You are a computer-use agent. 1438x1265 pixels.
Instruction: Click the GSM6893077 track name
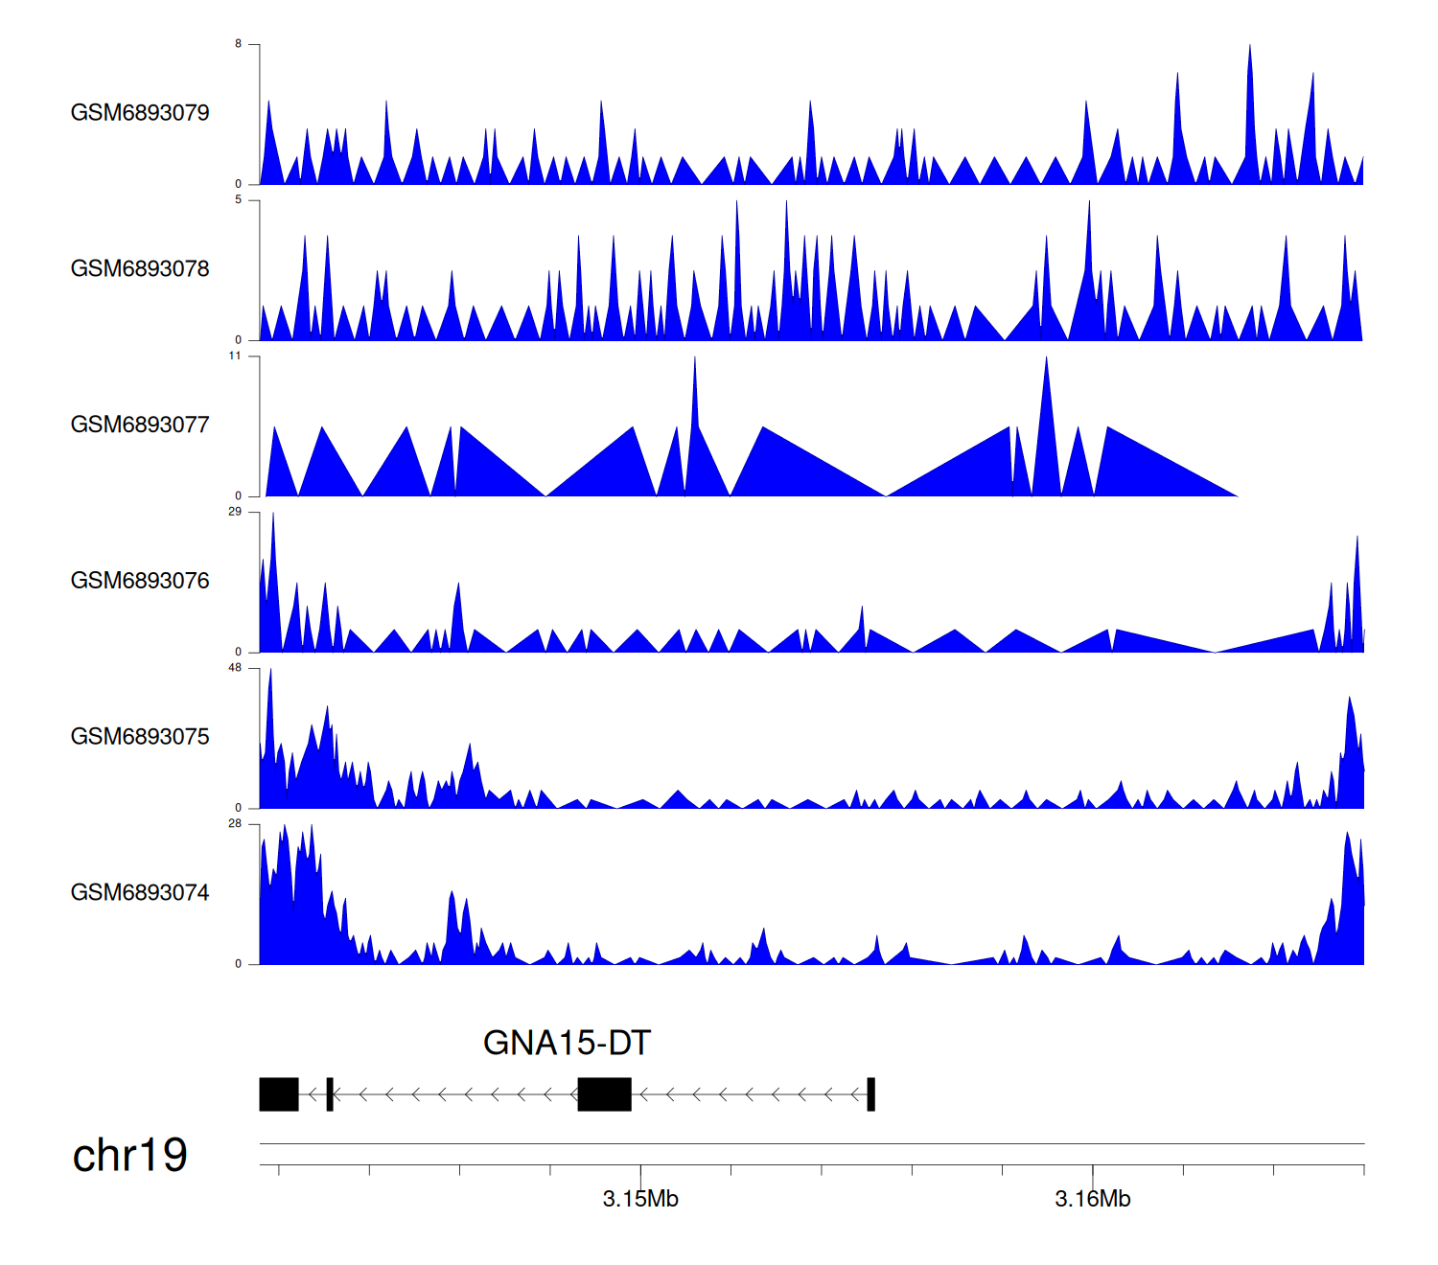coord(140,425)
